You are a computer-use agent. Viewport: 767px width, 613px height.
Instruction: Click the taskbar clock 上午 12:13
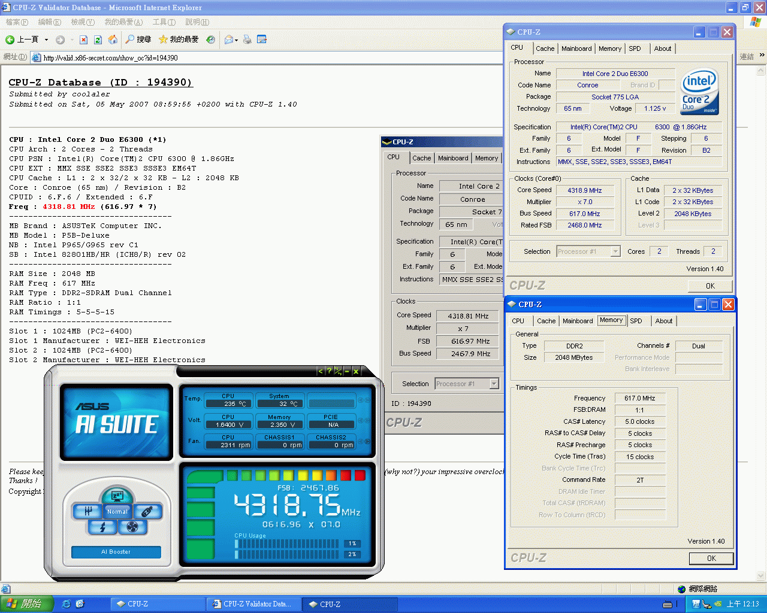click(x=742, y=604)
